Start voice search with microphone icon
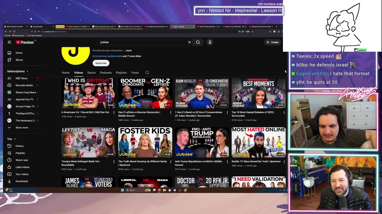Image resolution: width=382 pixels, height=214 pixels. pos(210,42)
